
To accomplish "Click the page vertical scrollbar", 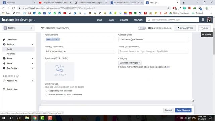I will click(214, 41).
